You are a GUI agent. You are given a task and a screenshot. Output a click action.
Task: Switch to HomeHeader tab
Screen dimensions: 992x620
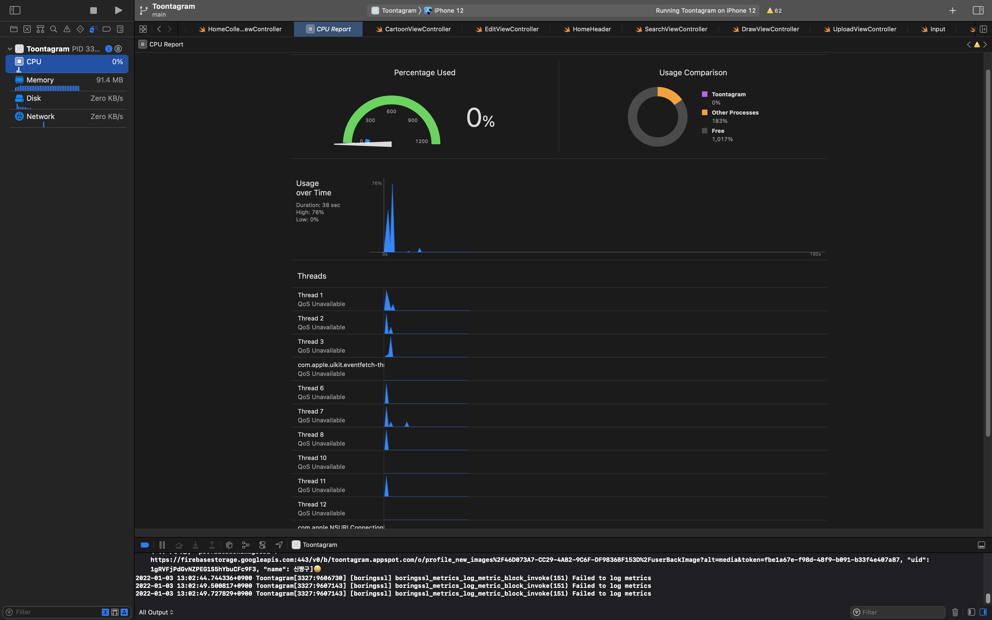tap(587, 29)
